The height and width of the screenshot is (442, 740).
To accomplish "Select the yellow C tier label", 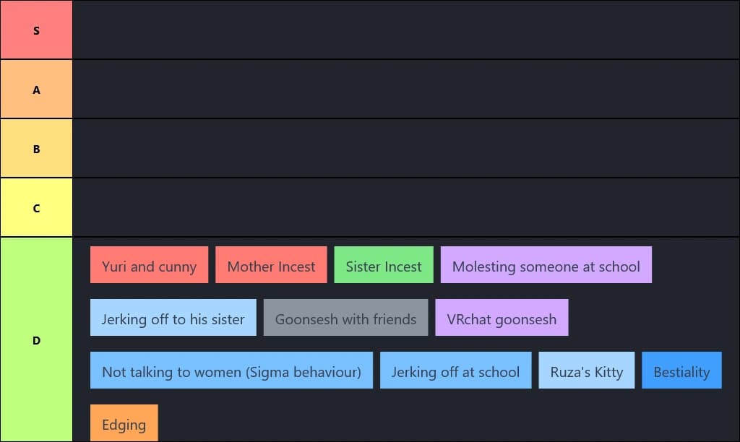I will 36,208.
